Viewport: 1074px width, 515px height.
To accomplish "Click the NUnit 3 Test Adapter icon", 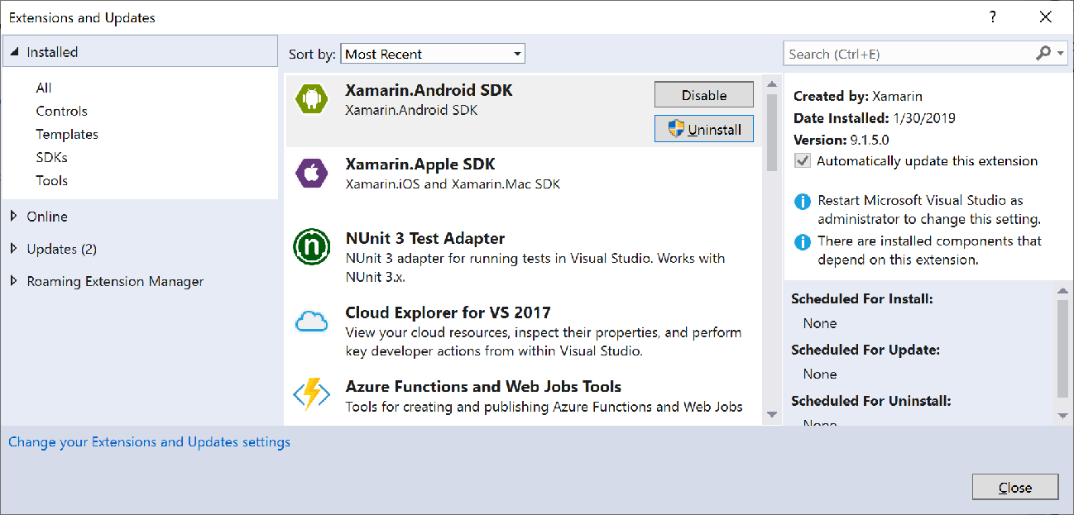I will (311, 247).
